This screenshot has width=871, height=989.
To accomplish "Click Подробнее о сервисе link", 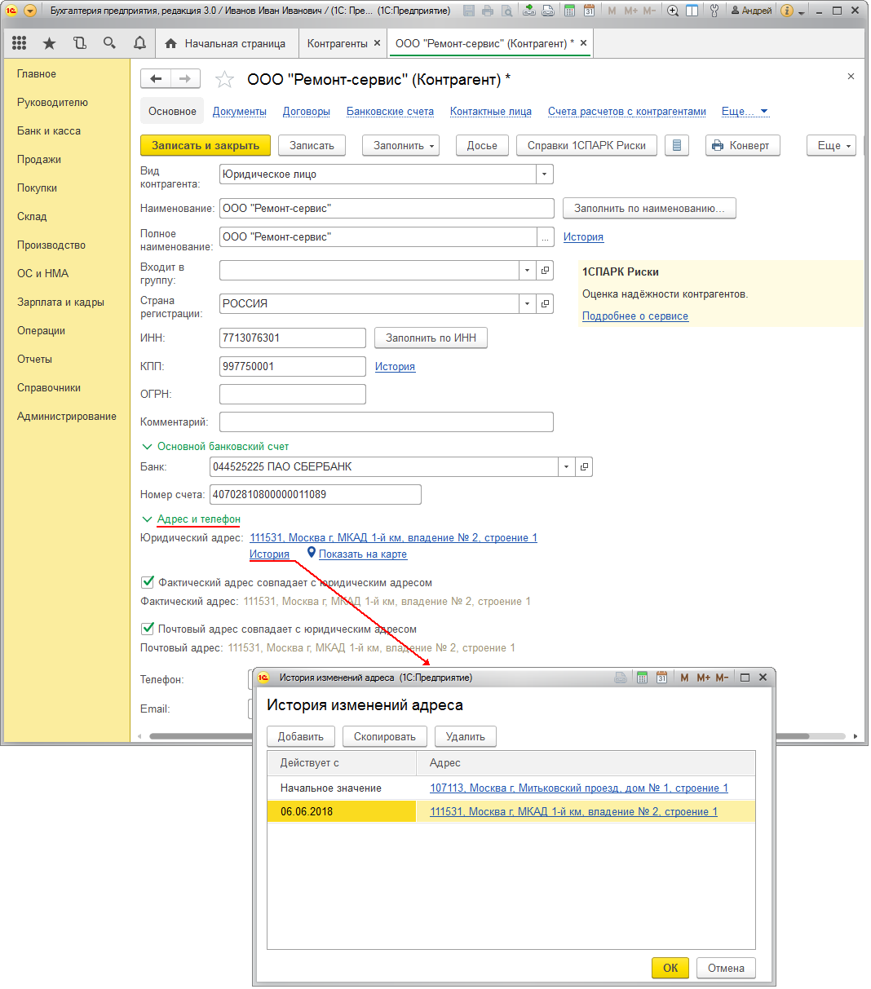I will [635, 316].
